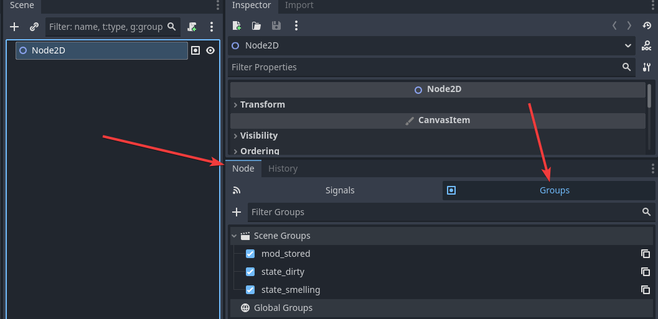
Task: Click the attach script icon
Action: tap(192, 27)
